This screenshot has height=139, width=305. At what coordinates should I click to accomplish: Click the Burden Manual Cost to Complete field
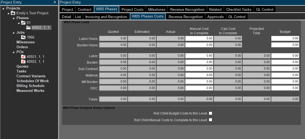[x=199, y=62]
